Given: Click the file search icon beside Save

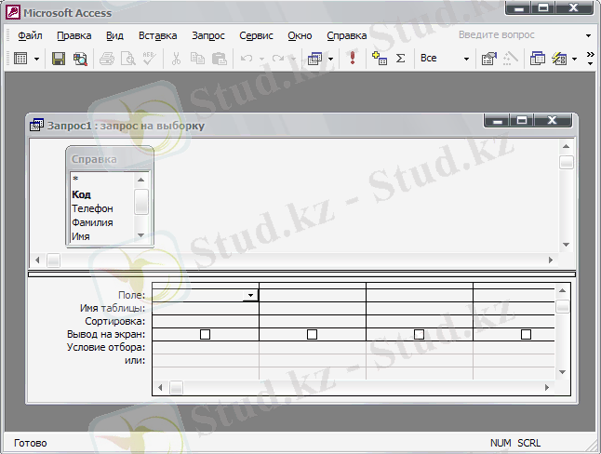Looking at the screenshot, I should tap(80, 59).
